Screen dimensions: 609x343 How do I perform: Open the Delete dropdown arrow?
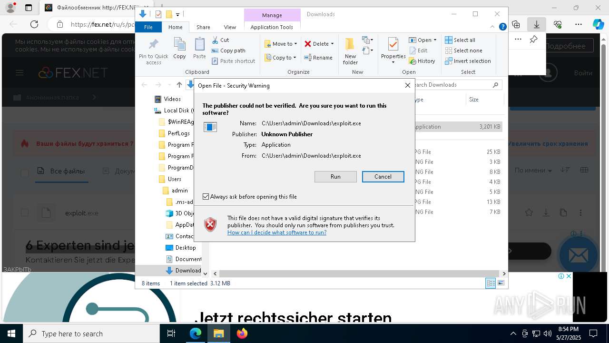click(x=332, y=44)
